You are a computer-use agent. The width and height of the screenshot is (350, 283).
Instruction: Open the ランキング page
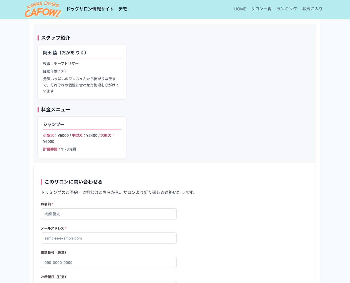[x=287, y=9]
